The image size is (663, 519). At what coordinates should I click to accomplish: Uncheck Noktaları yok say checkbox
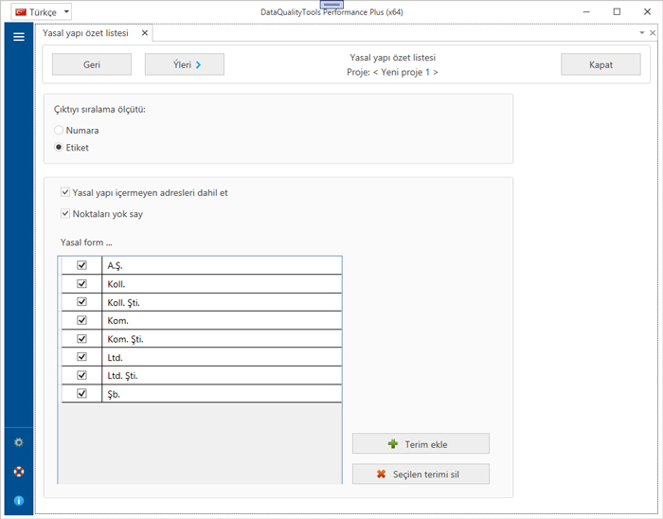pos(65,214)
